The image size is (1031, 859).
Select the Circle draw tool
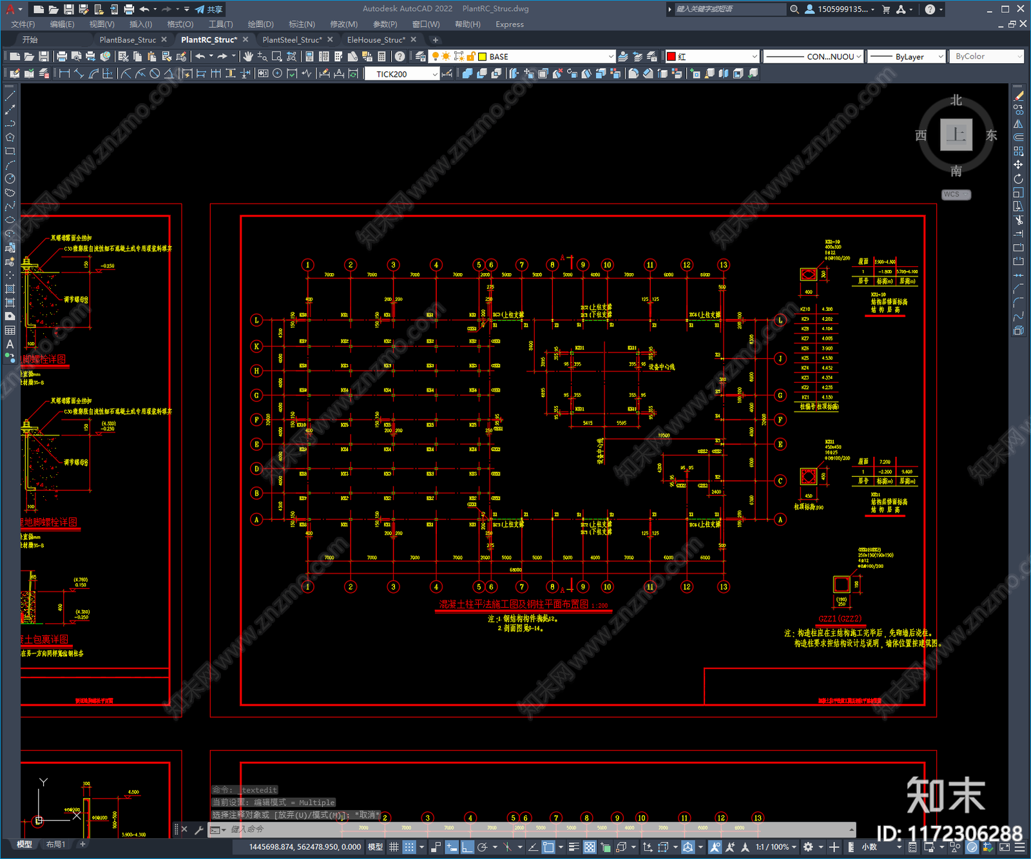tap(10, 179)
